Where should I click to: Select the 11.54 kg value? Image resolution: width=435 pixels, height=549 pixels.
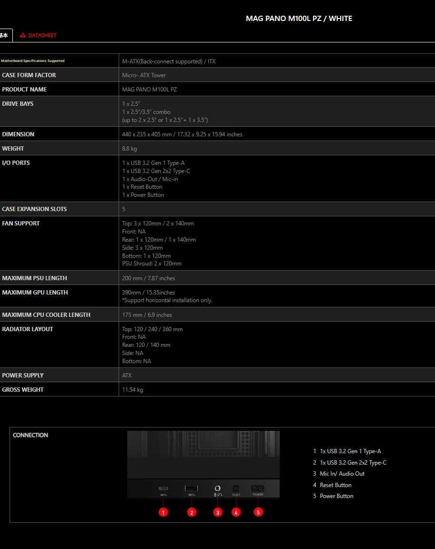point(132,390)
